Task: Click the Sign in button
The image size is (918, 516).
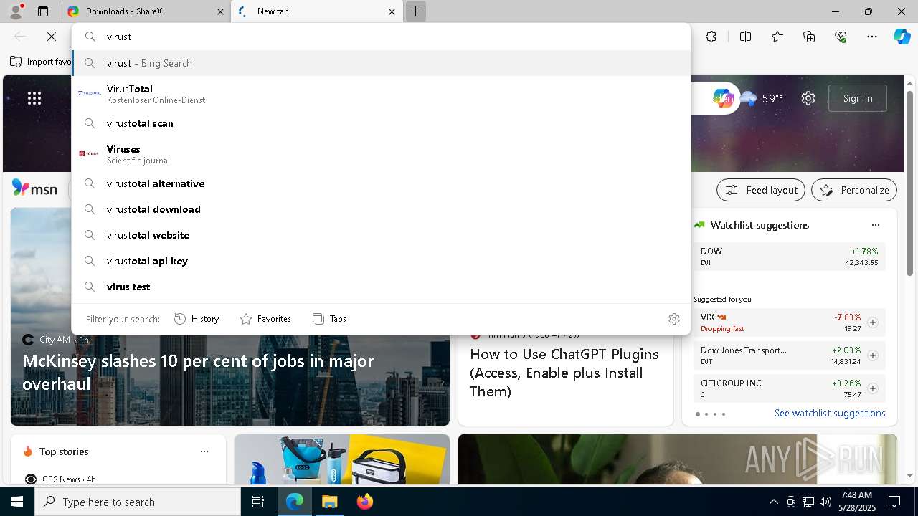Action: click(x=858, y=98)
